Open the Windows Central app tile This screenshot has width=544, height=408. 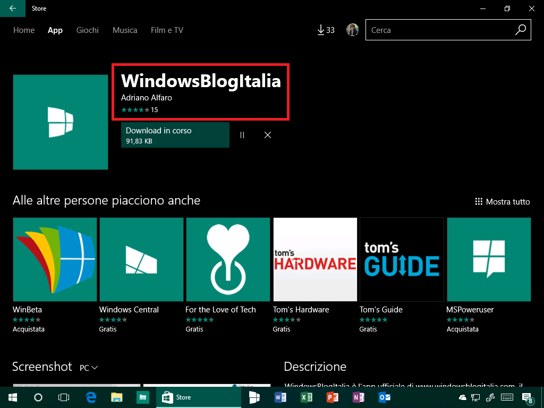click(x=141, y=259)
